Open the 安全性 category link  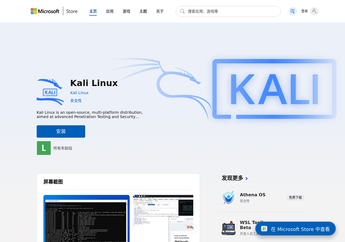pos(76,101)
